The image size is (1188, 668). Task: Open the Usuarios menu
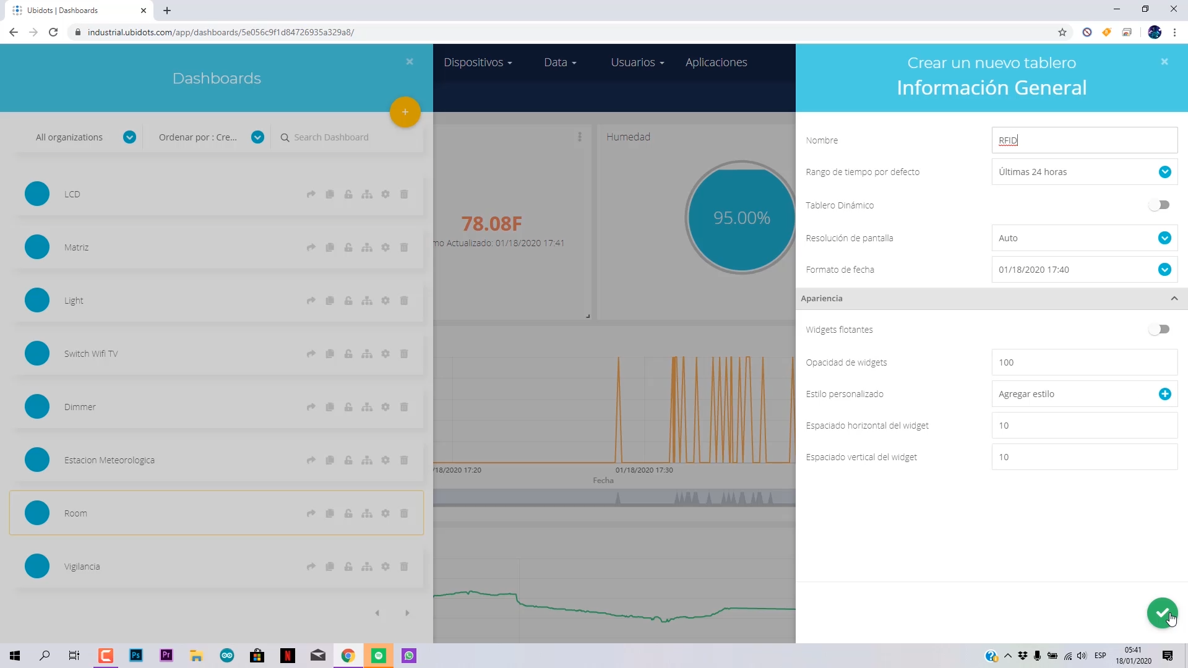(637, 62)
